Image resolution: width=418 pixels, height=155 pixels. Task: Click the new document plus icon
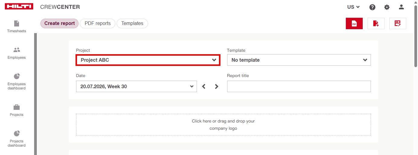coord(376,23)
